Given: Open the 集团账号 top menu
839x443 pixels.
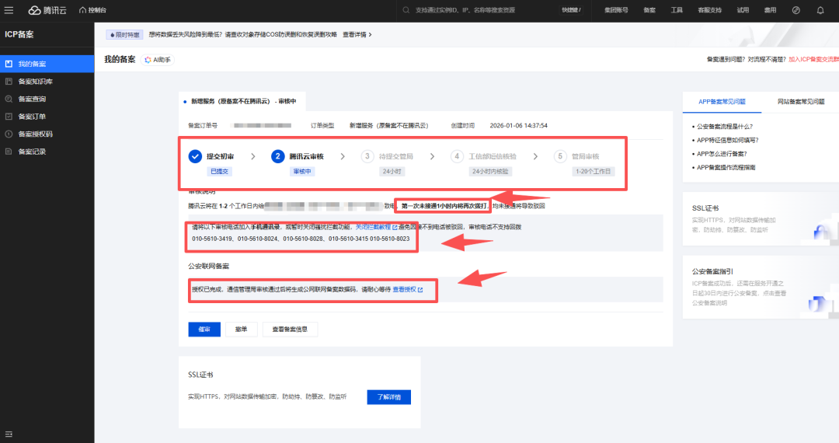Looking at the screenshot, I should pos(616,10).
